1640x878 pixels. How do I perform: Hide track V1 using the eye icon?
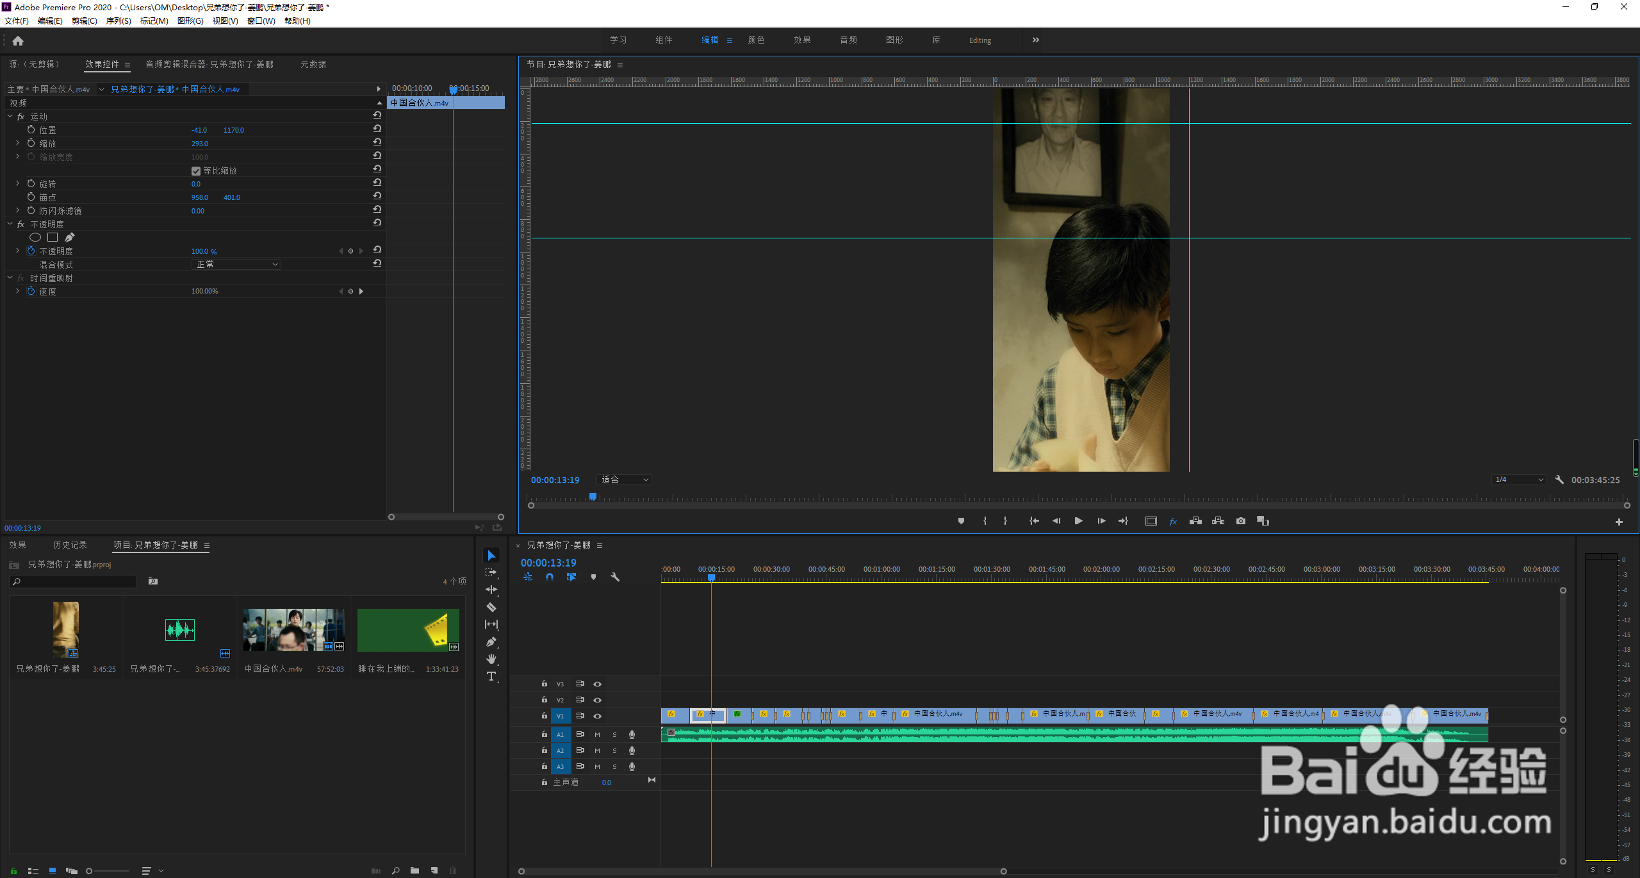pyautogui.click(x=597, y=716)
